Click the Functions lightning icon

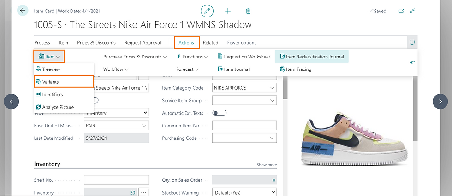(179, 57)
